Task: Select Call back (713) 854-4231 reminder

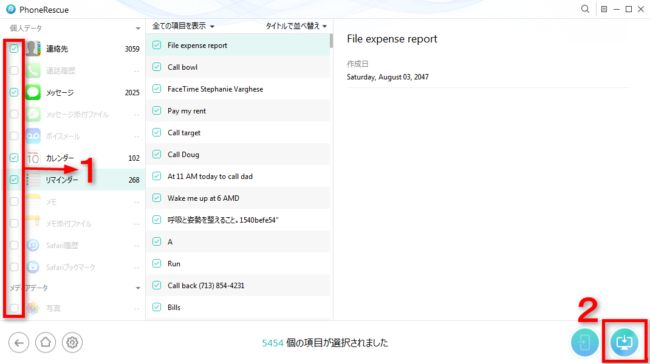Action: coord(238,285)
